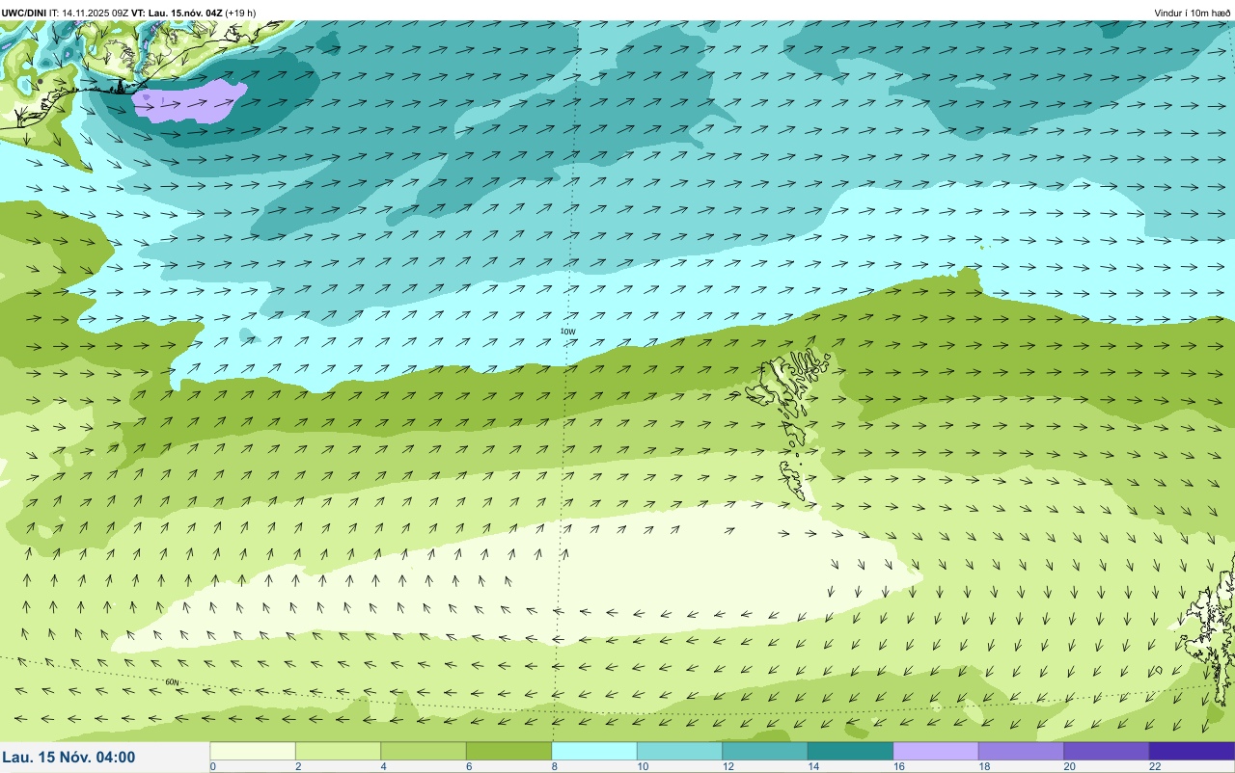The image size is (1235, 773).
Task: Click the palest 0–2 m/s legend swatch
Action: coord(253,751)
